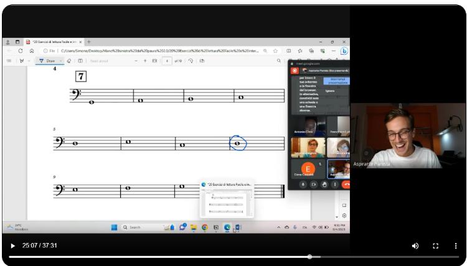Select the Erase tool in PDF toolbar
Screen dimensions: 467x266
[x=69, y=61]
